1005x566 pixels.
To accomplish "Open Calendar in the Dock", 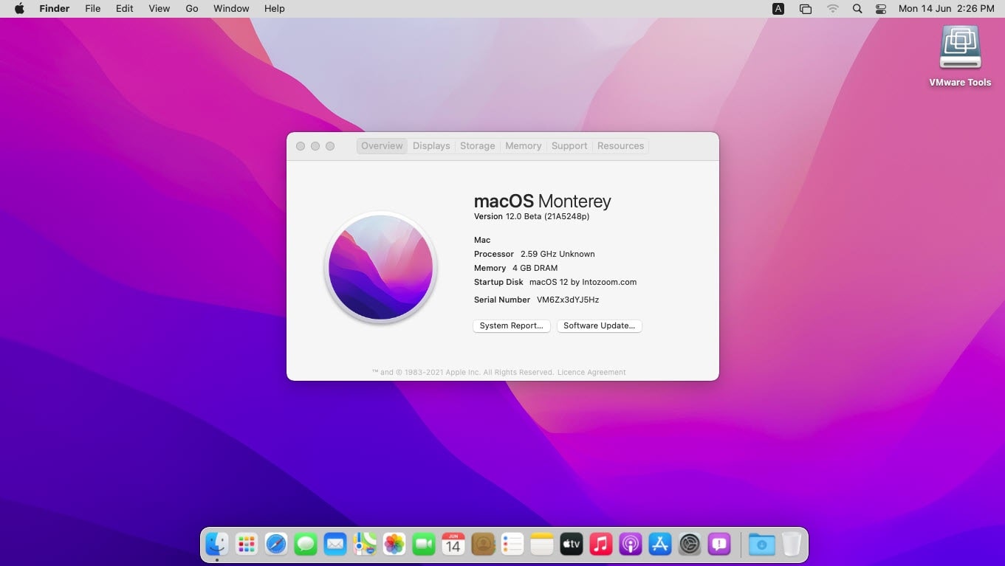I will click(453, 545).
